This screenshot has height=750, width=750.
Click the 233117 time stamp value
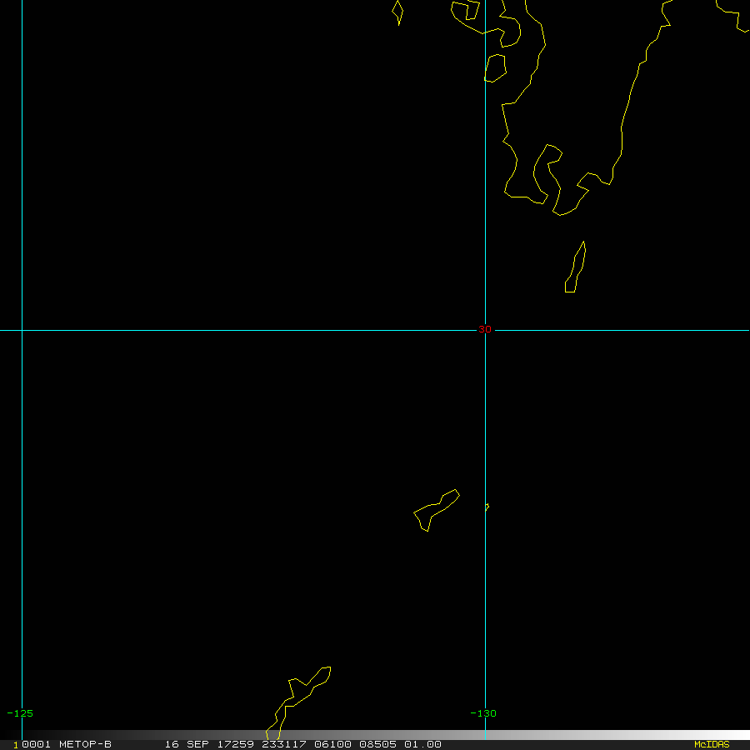click(x=283, y=744)
